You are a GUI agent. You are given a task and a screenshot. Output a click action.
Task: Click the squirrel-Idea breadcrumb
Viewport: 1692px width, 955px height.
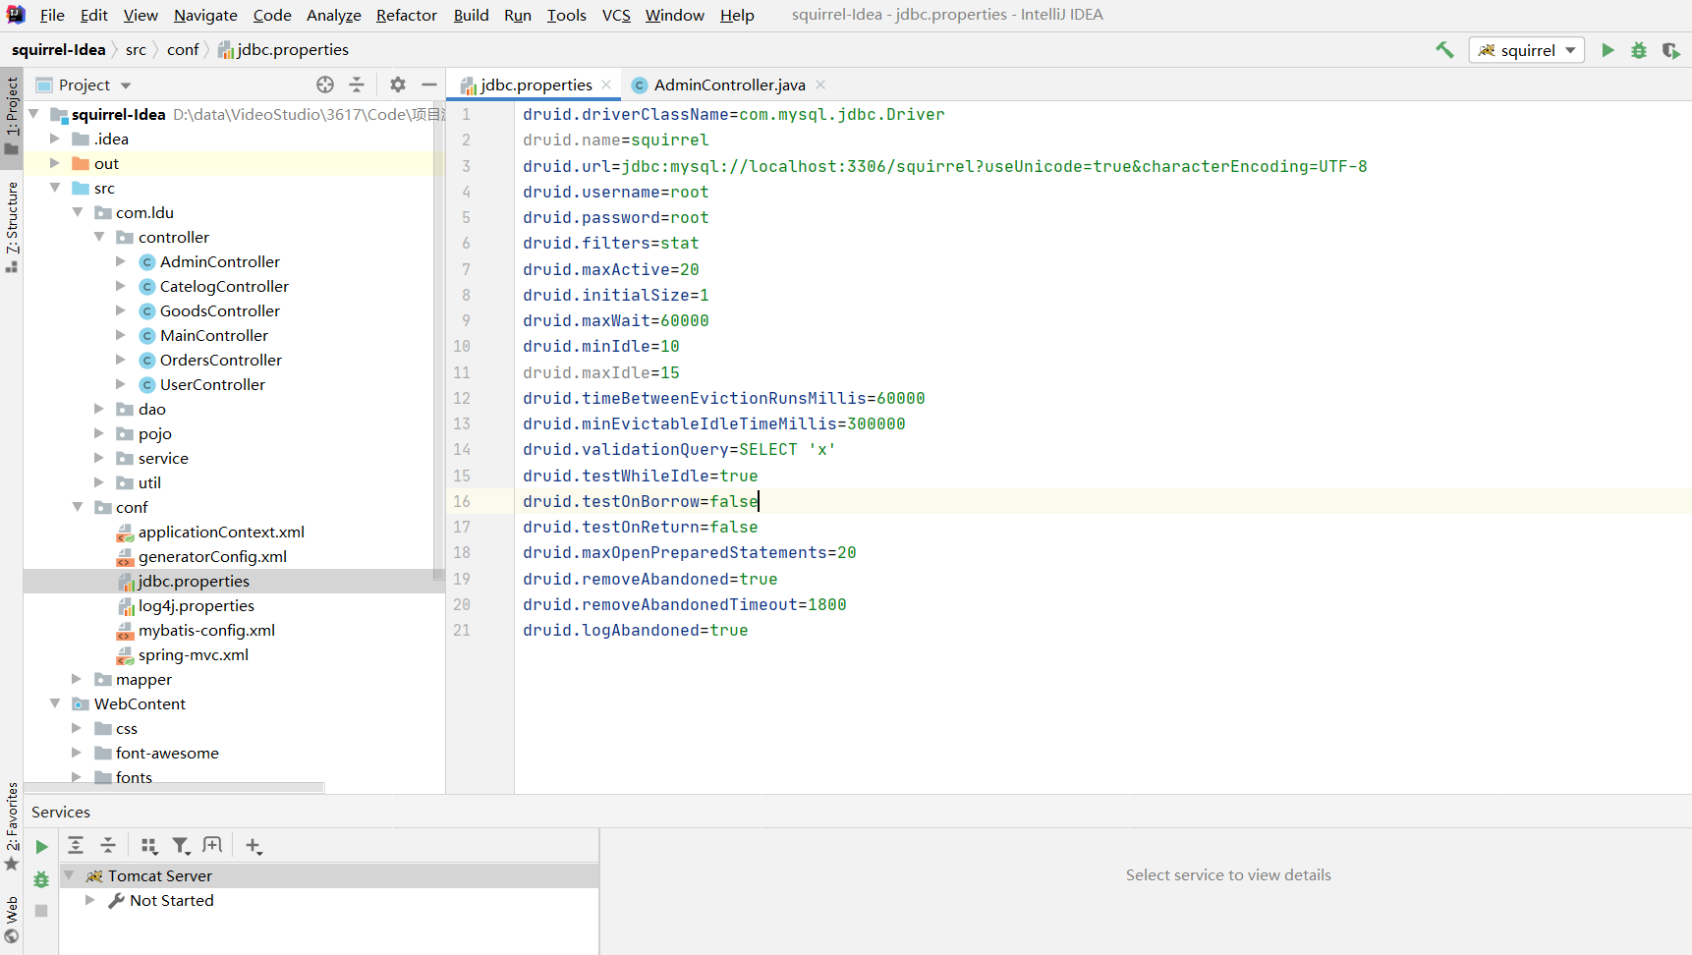tap(59, 49)
